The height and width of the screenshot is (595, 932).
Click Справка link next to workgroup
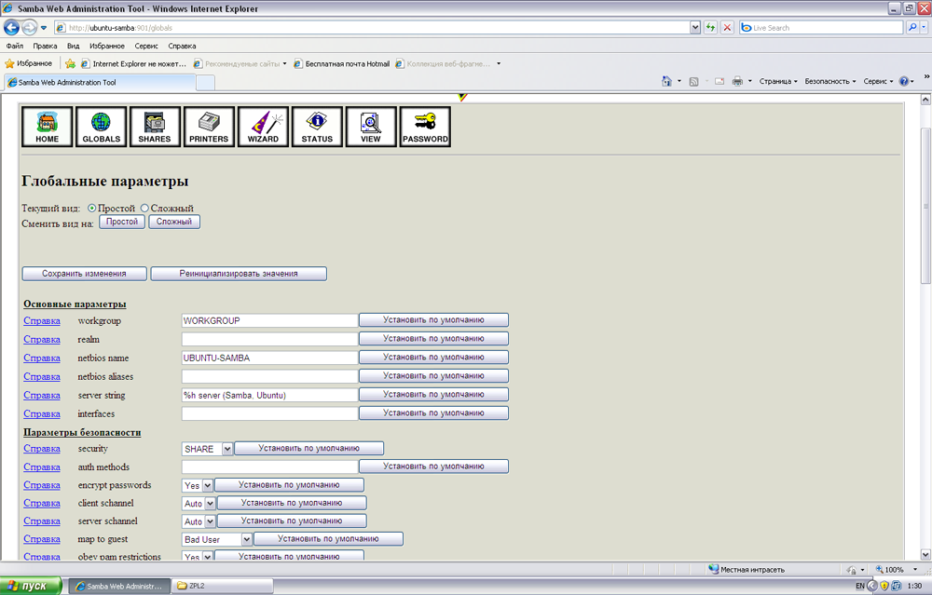coord(42,320)
